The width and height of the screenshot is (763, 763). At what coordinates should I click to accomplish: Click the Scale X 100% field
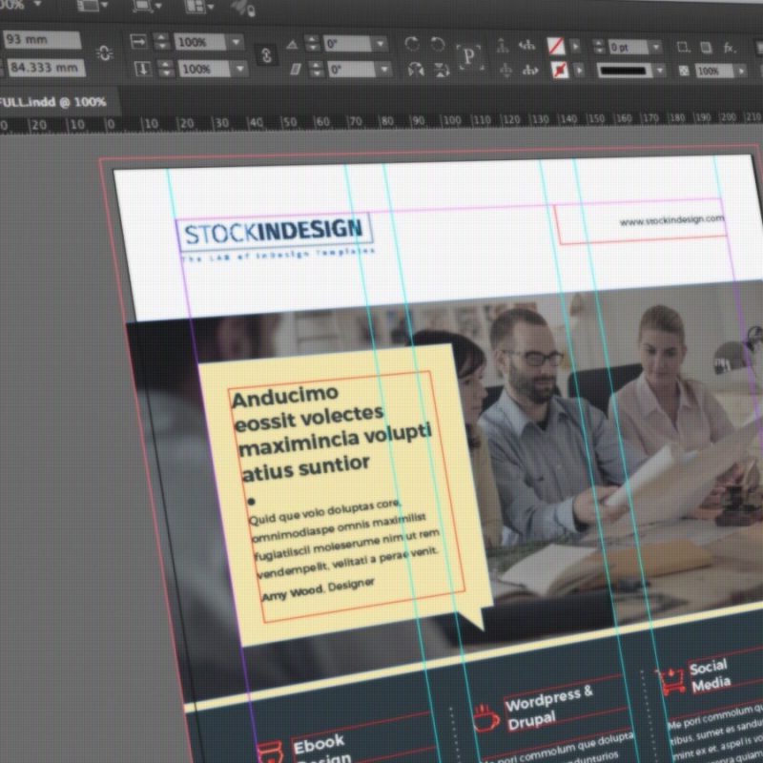(x=200, y=42)
